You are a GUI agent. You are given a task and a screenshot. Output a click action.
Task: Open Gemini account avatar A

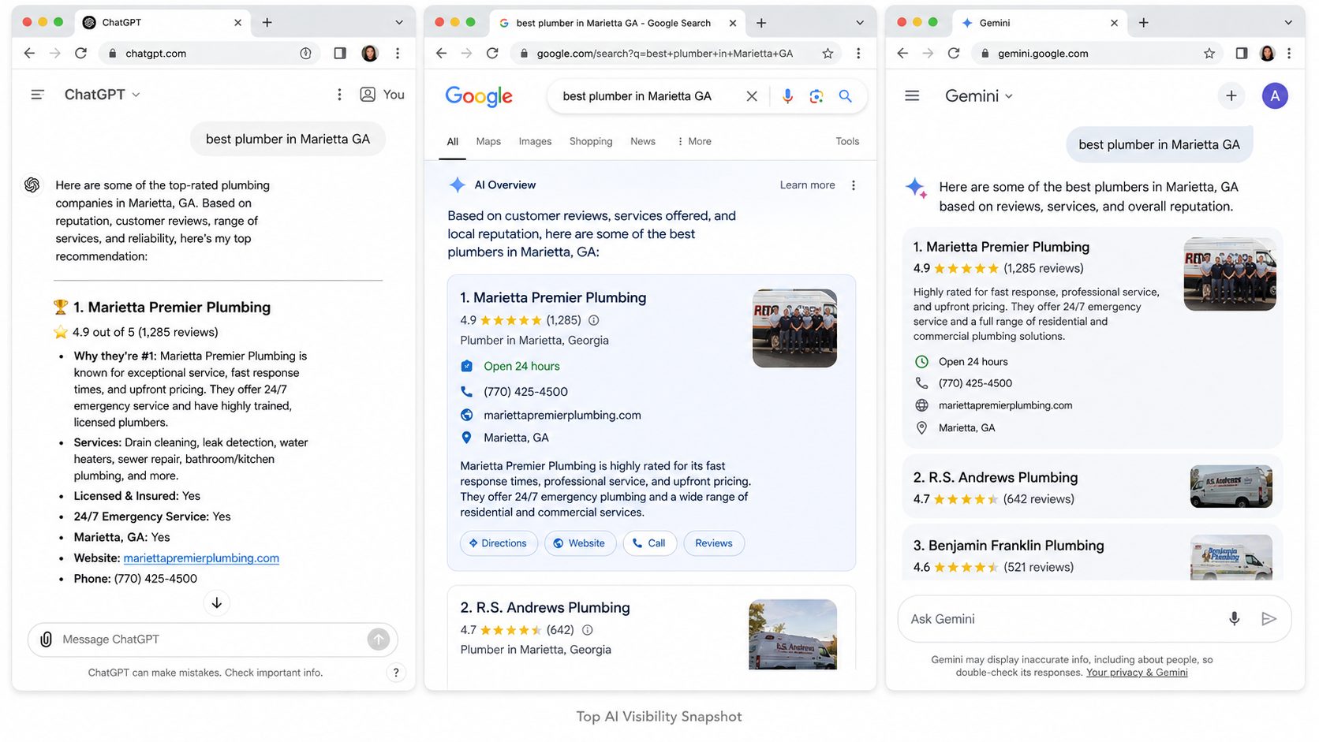click(x=1275, y=96)
